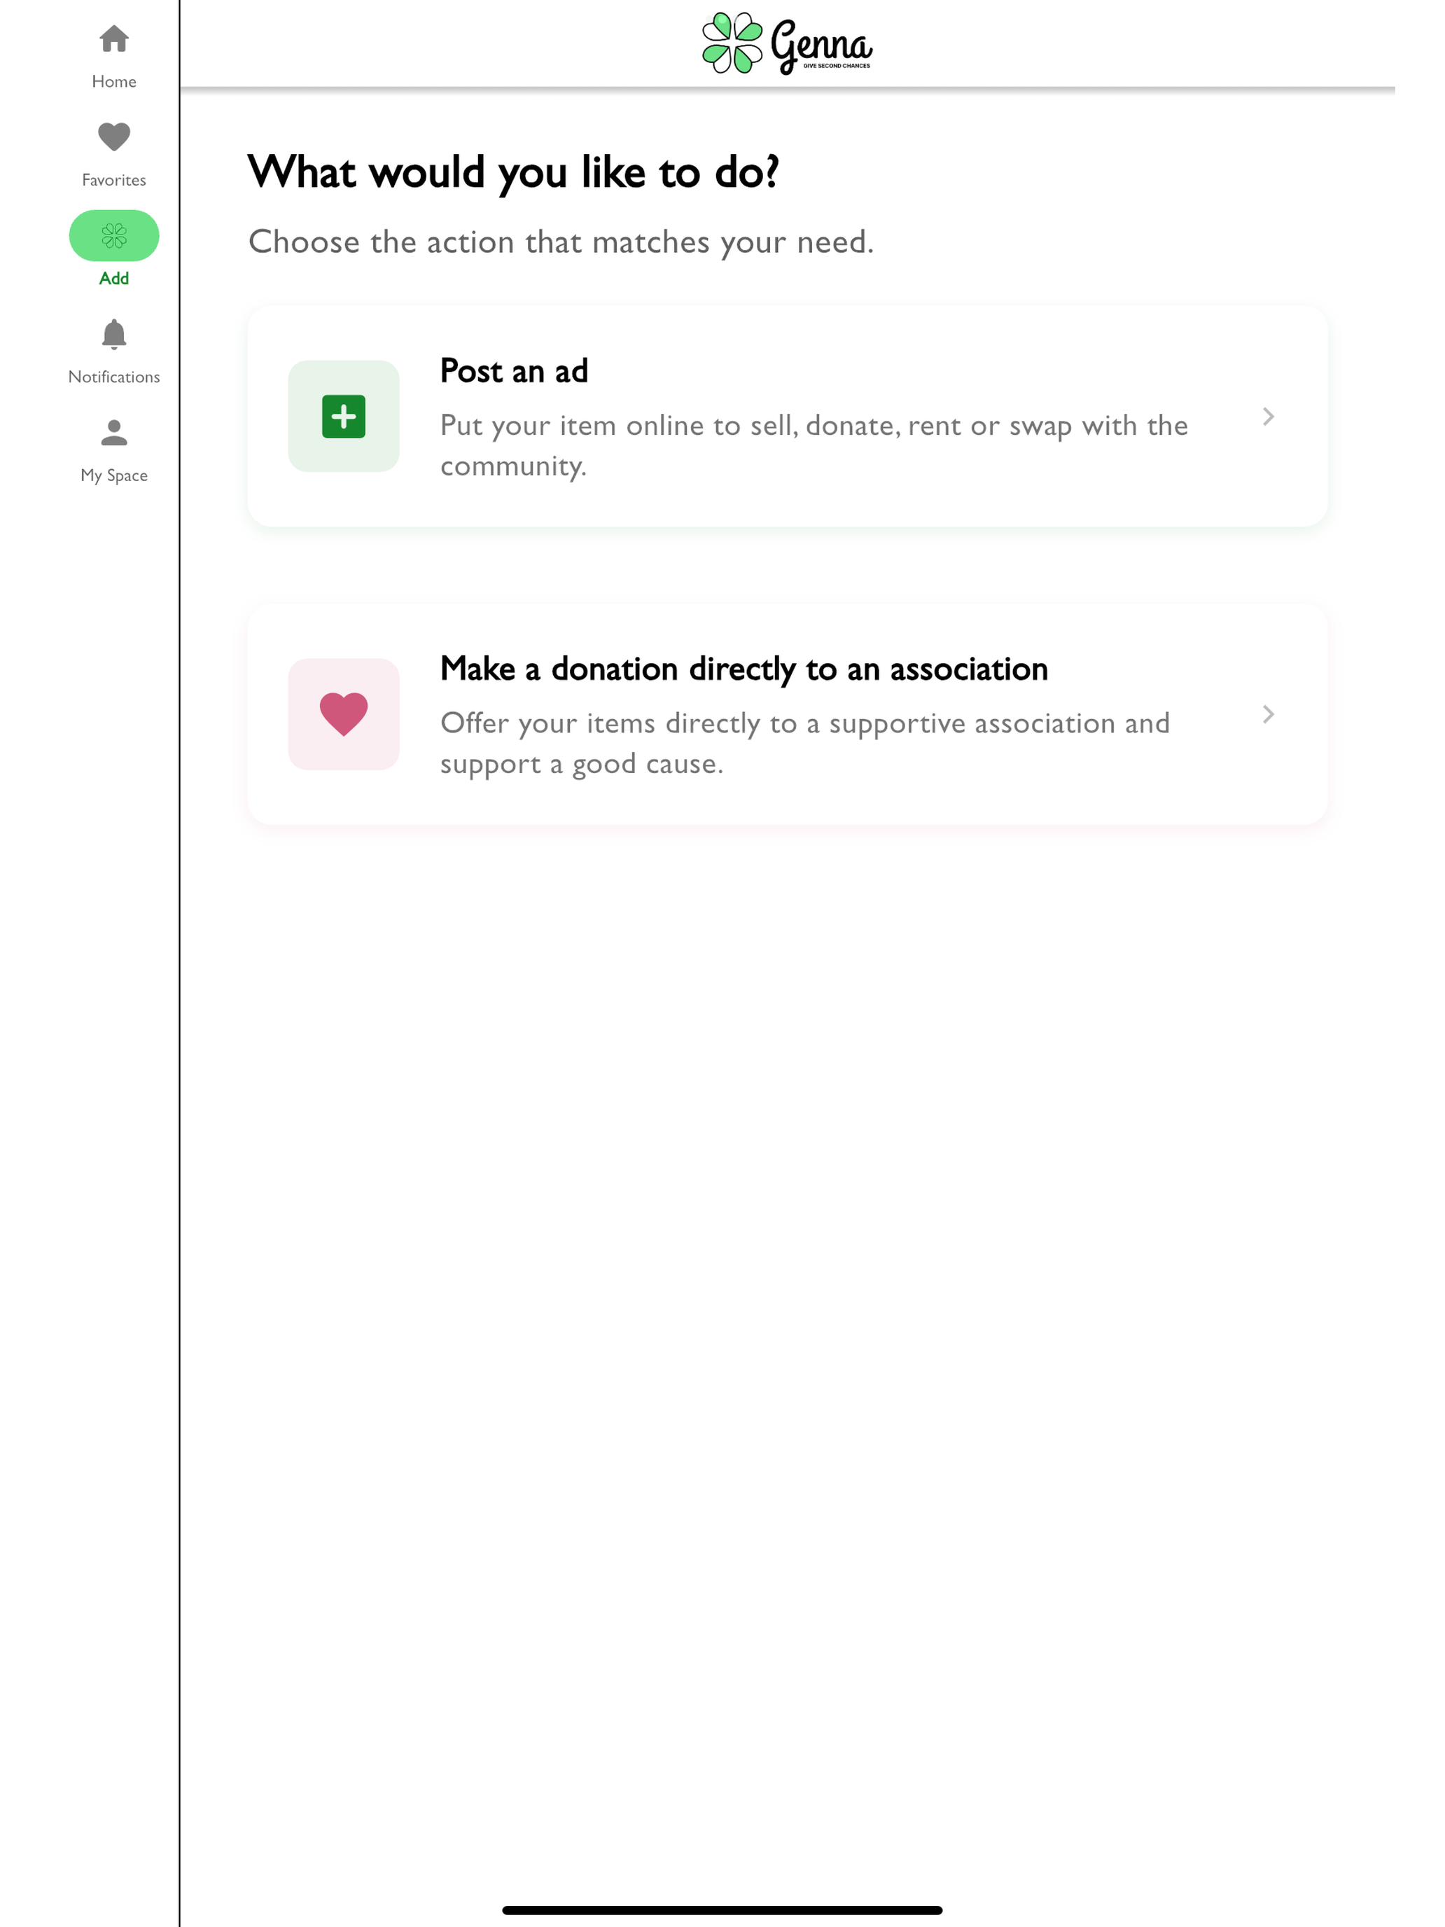Open Favorites heart icon

(x=114, y=137)
